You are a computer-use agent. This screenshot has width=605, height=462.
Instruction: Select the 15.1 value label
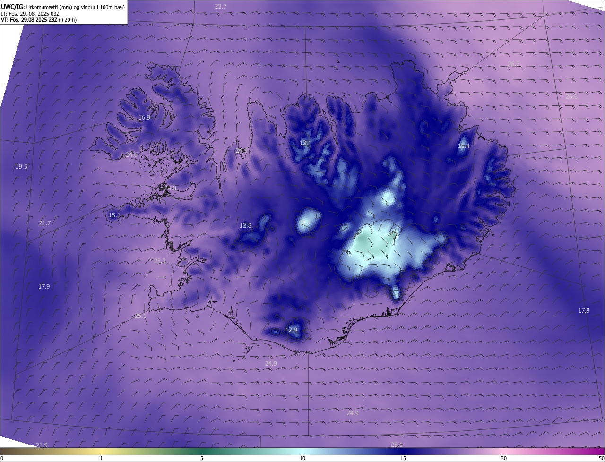pos(114,215)
